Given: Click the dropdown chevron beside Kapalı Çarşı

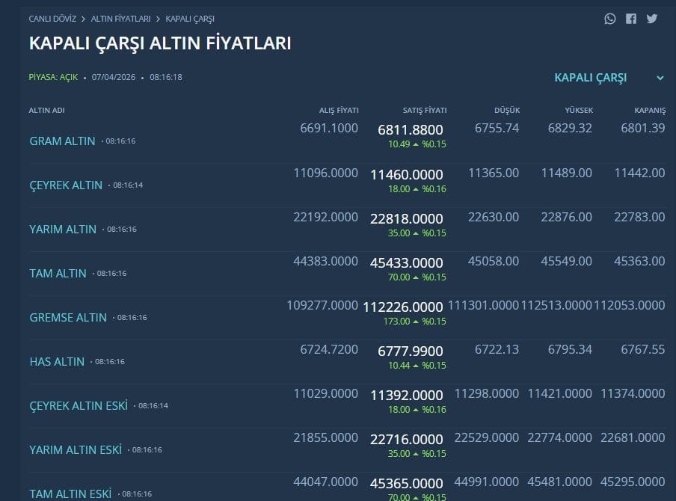Looking at the screenshot, I should pos(660,78).
